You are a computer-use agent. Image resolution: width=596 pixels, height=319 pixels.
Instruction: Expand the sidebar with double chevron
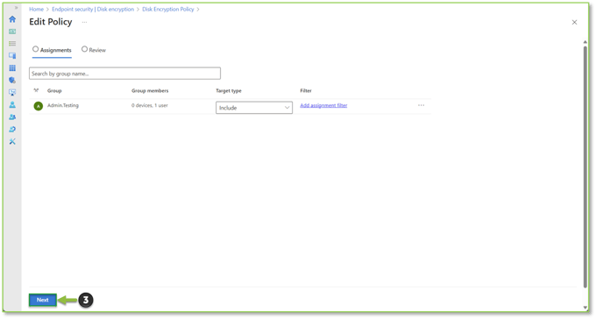(16, 8)
